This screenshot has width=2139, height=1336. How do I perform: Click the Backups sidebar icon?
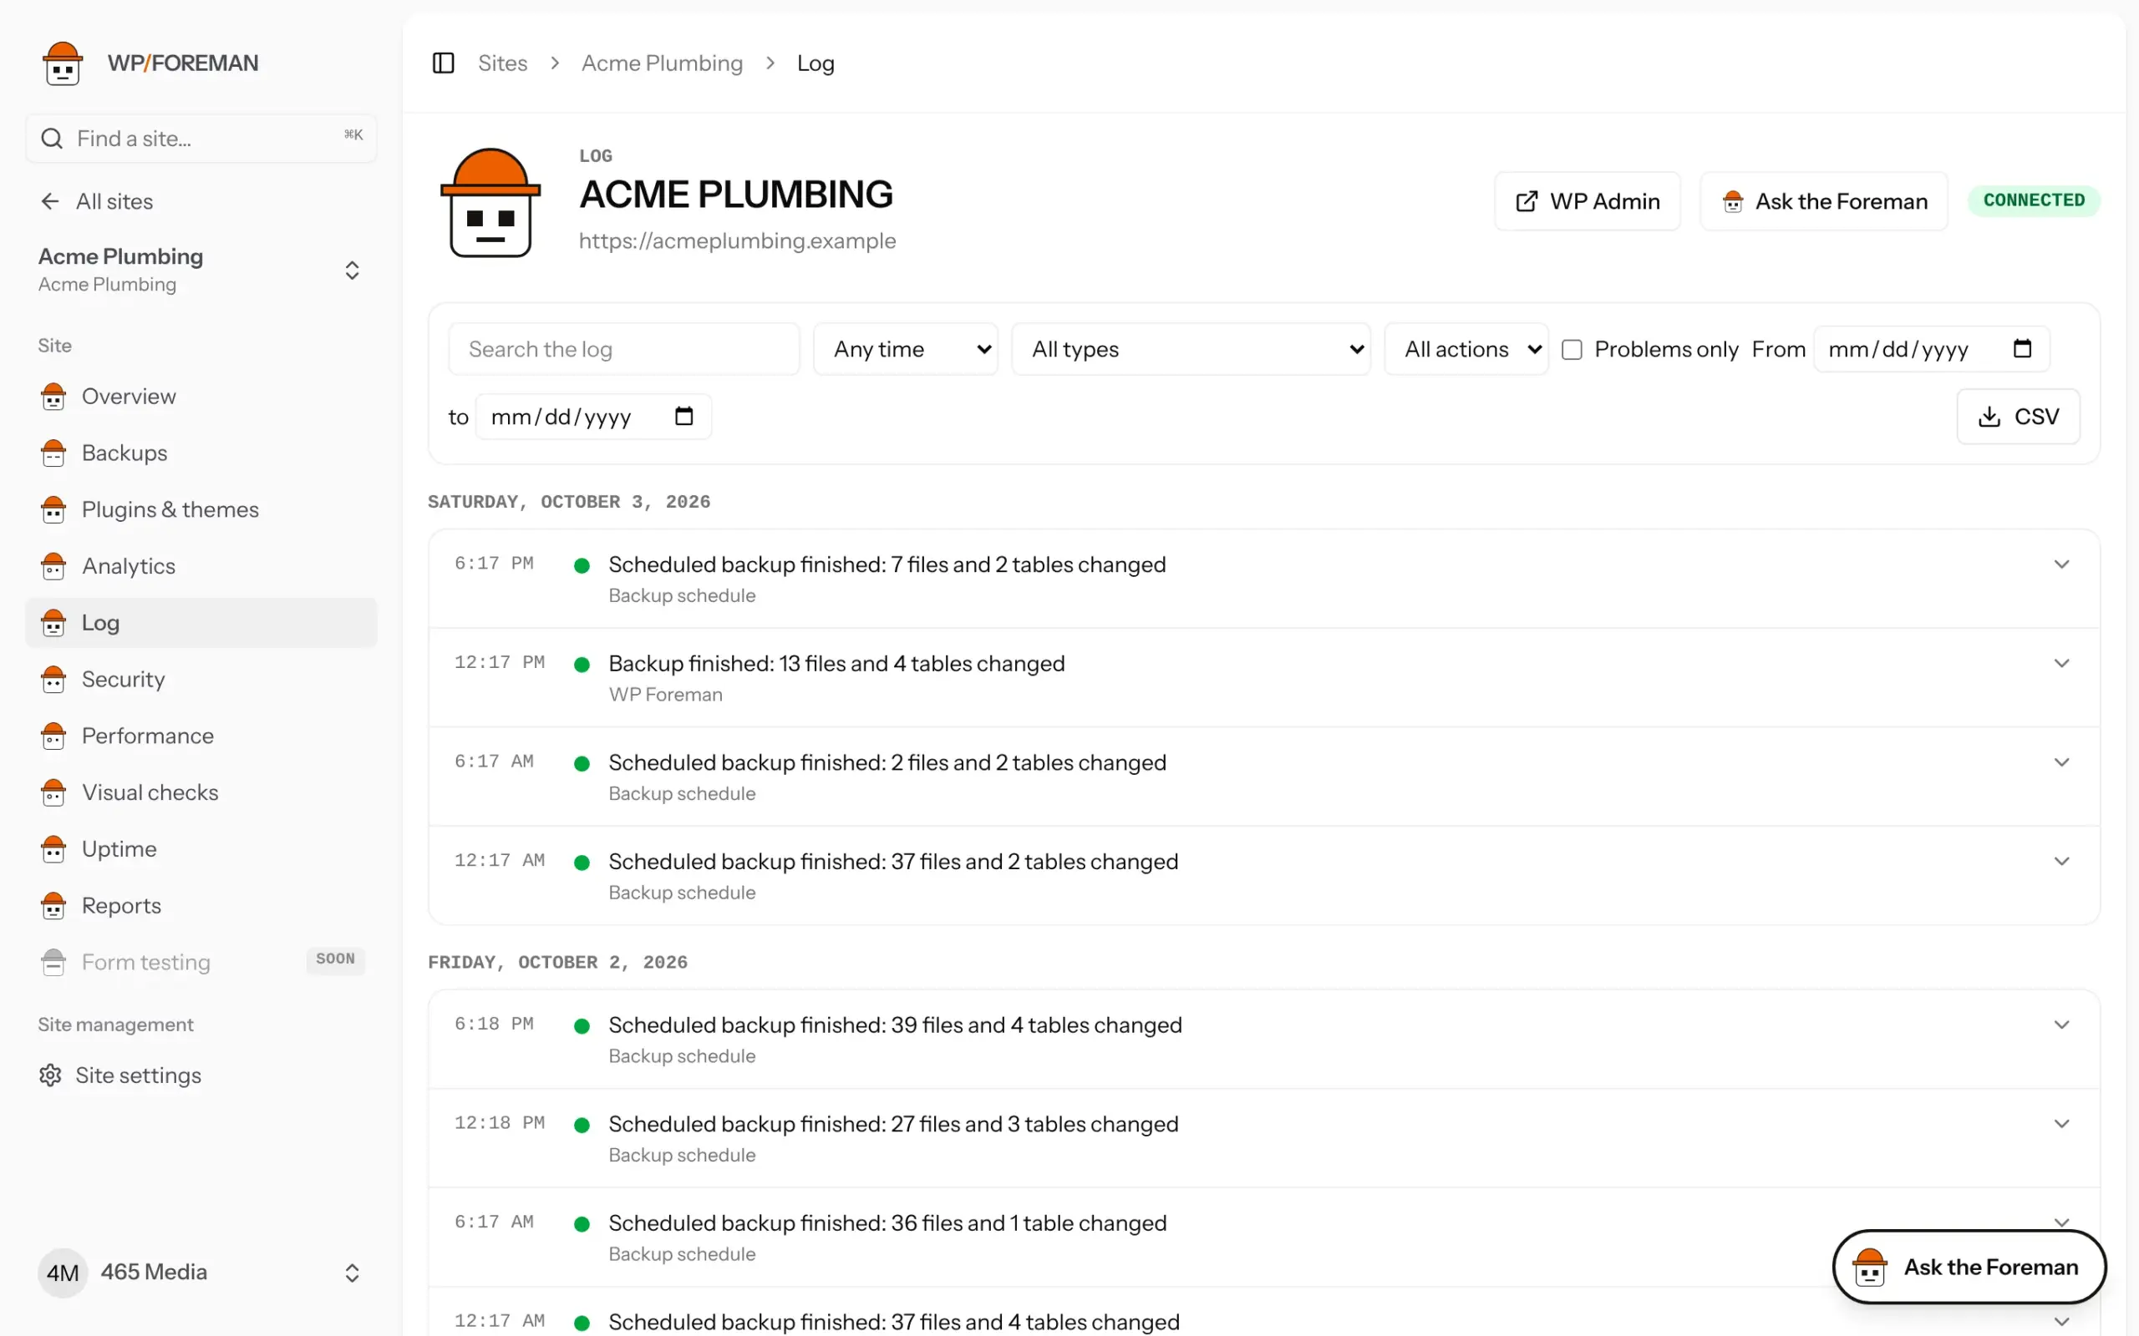pyautogui.click(x=53, y=453)
